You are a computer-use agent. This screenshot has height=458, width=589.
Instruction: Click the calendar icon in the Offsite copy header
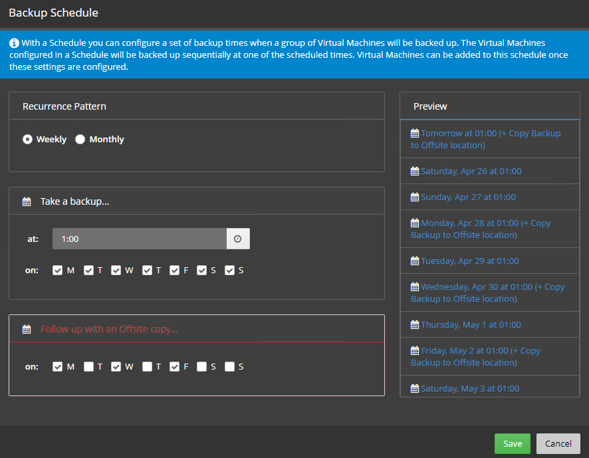[x=27, y=328]
